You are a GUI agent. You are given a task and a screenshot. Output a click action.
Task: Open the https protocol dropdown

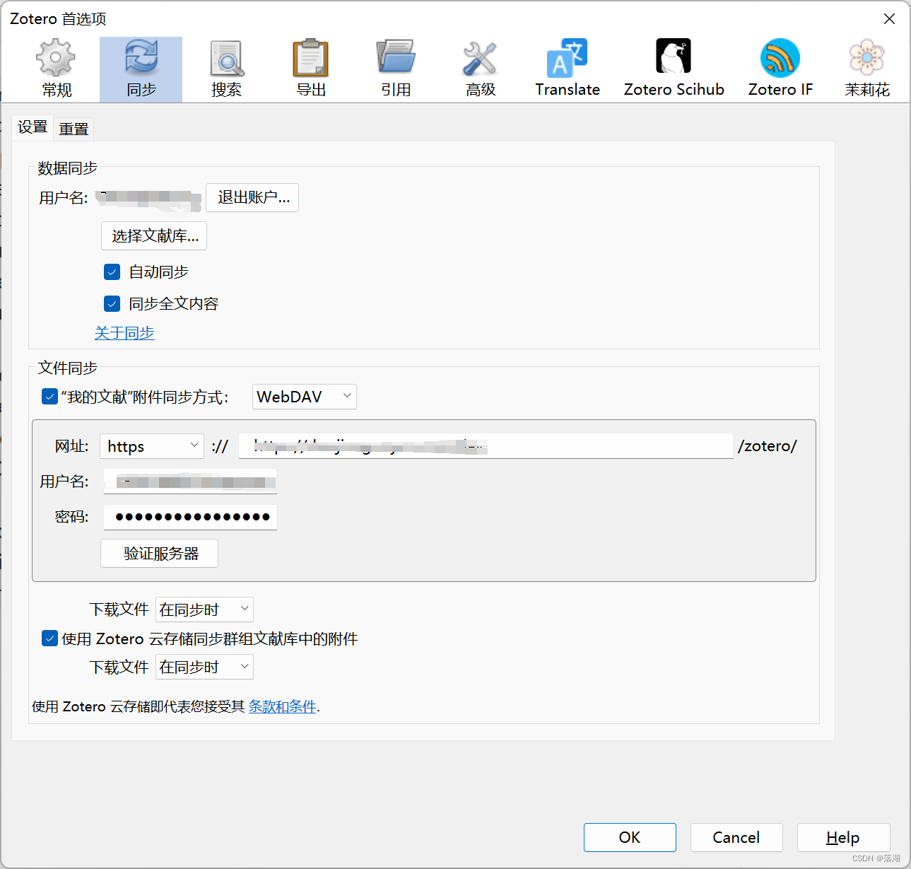tap(152, 446)
